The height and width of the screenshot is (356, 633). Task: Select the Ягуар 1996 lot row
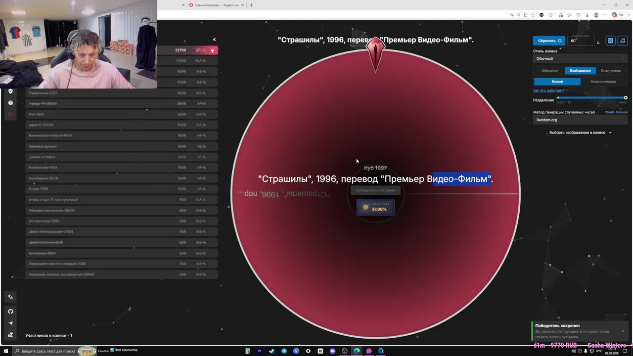(122, 189)
